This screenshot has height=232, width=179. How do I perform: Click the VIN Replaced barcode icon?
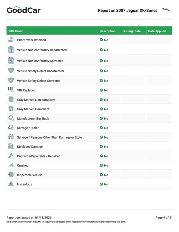(x=11, y=90)
